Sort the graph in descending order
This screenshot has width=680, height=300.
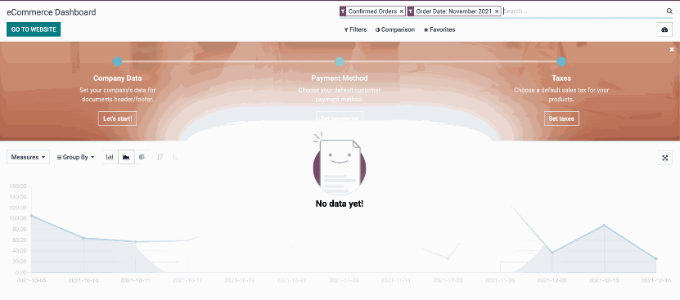tap(160, 157)
